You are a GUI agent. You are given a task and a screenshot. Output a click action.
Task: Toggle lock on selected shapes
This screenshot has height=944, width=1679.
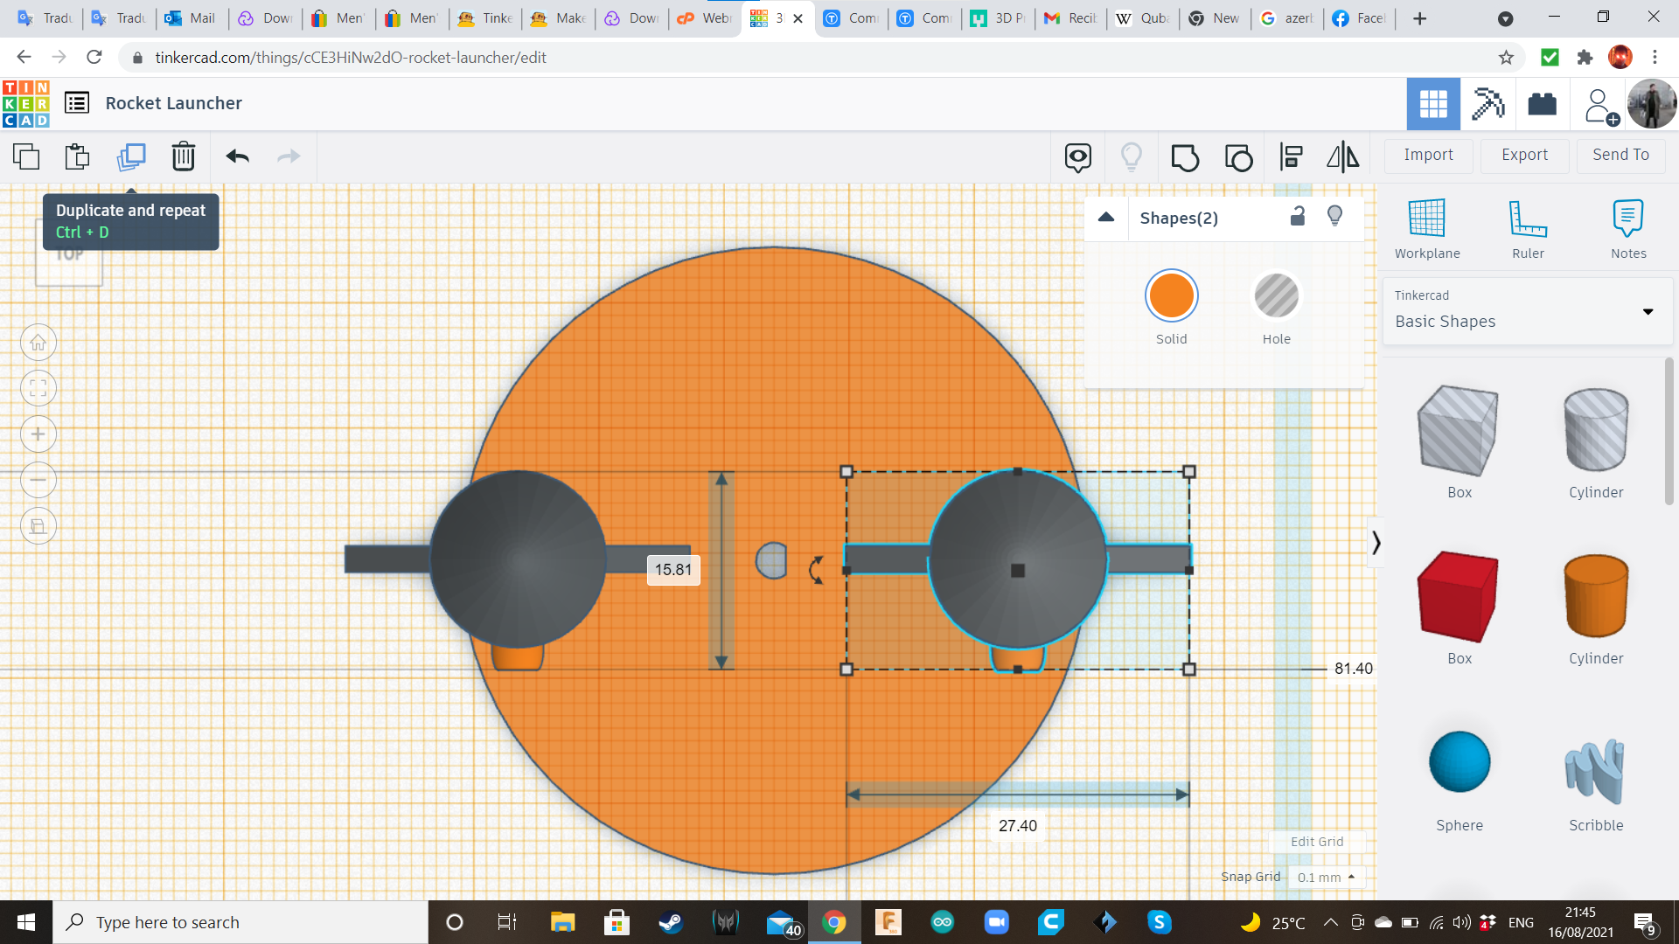pyautogui.click(x=1298, y=217)
